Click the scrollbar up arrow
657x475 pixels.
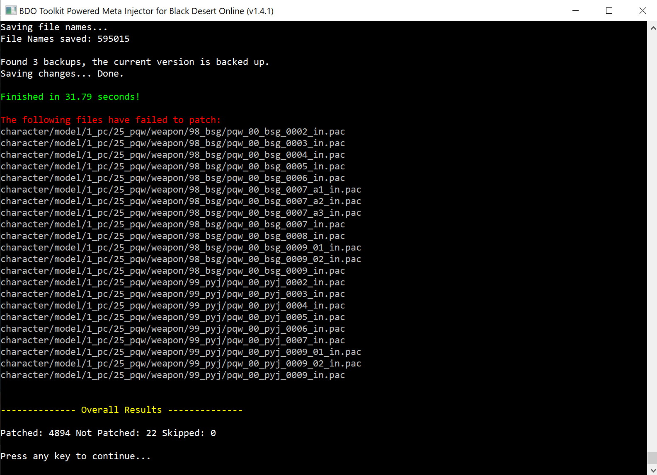coord(653,28)
